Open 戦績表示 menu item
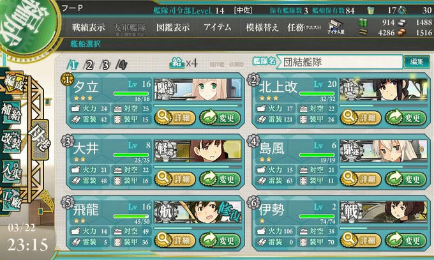Screen dimensions: 434x260 (89, 27)
